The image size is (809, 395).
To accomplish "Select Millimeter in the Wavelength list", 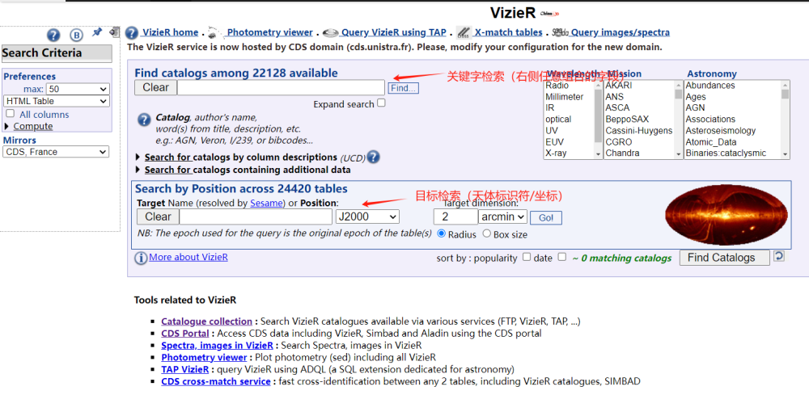I will (x=565, y=96).
